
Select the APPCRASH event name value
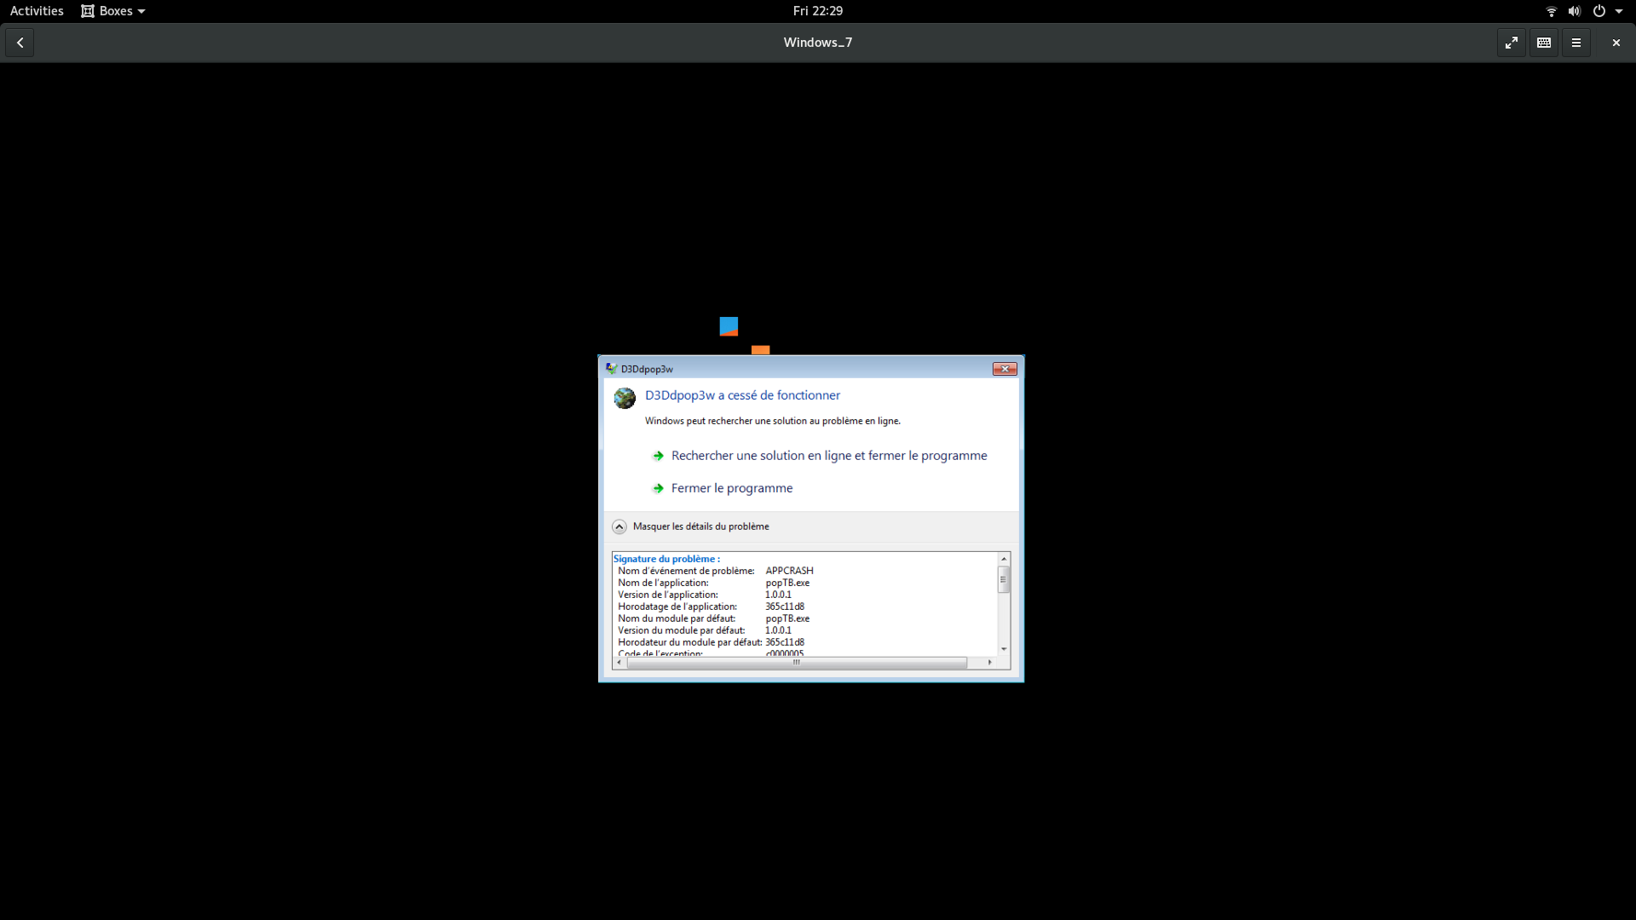point(789,571)
